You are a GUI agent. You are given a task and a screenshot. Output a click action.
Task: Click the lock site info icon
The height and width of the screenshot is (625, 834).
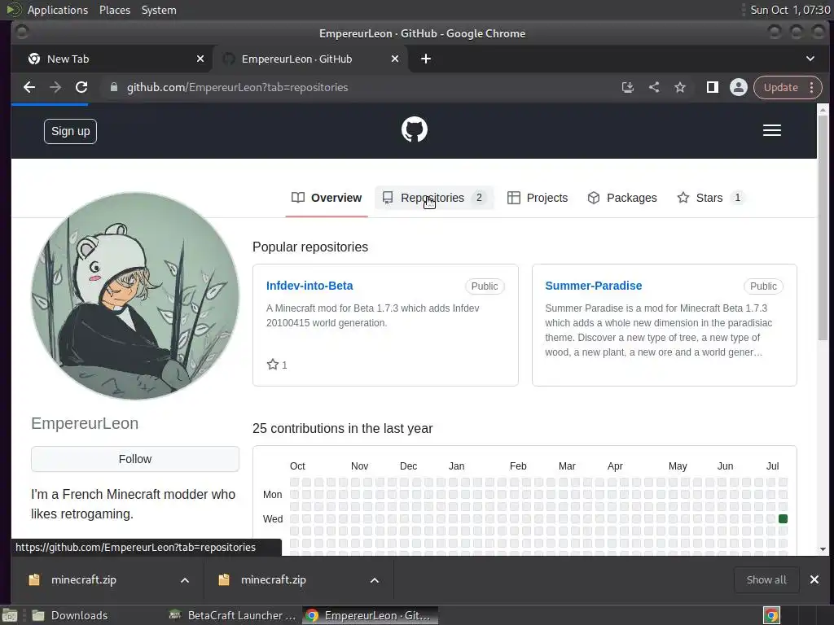click(x=114, y=87)
